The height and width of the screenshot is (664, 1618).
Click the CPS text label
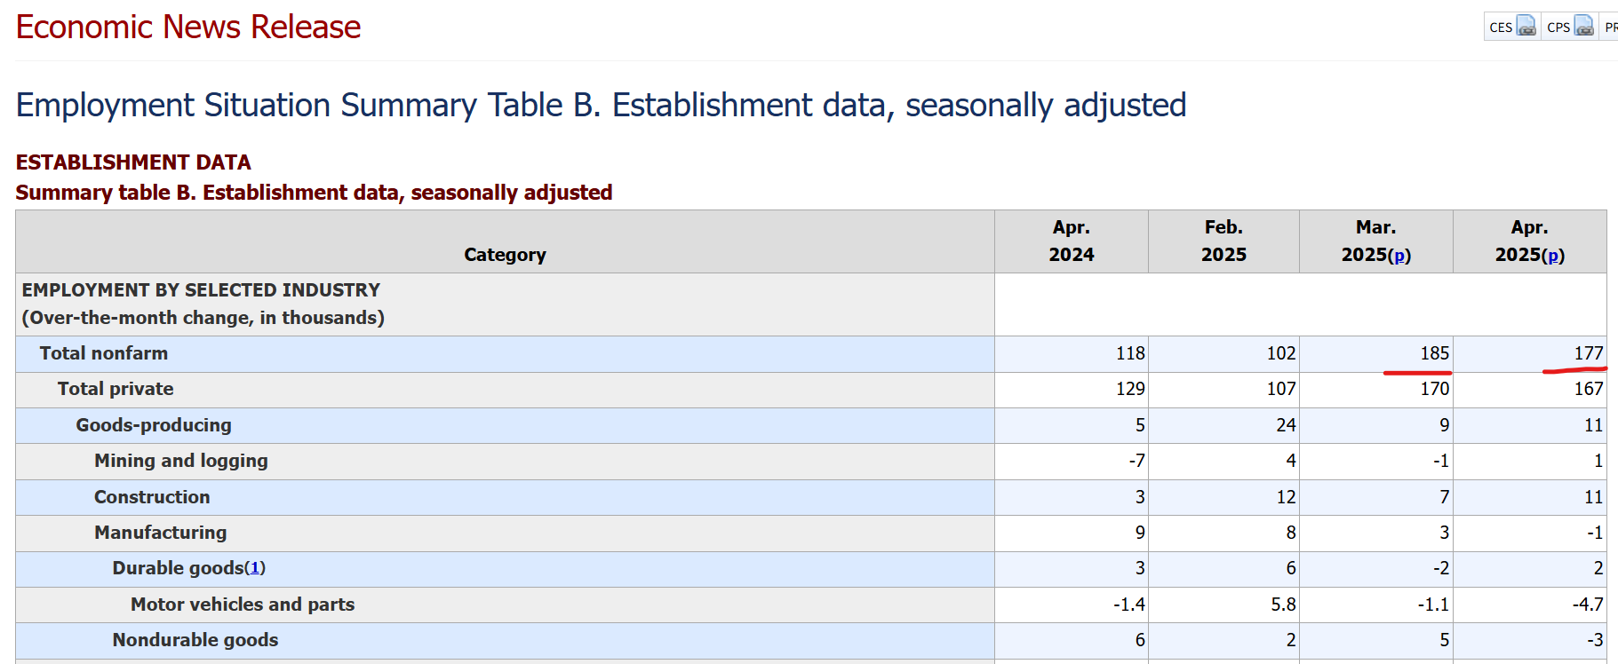1558,28
